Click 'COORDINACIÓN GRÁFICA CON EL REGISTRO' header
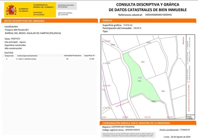 pos(148,123)
